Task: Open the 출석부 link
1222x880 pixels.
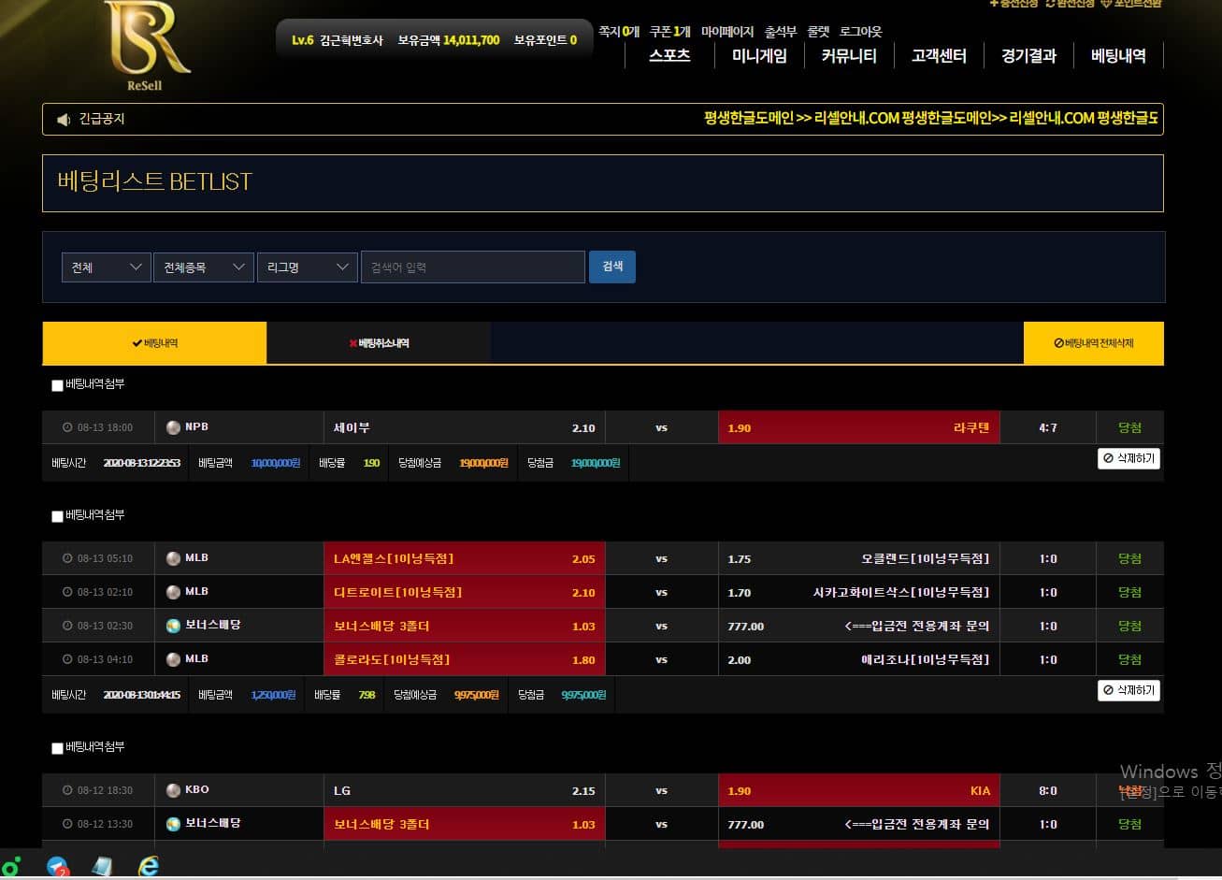Action: [x=781, y=32]
